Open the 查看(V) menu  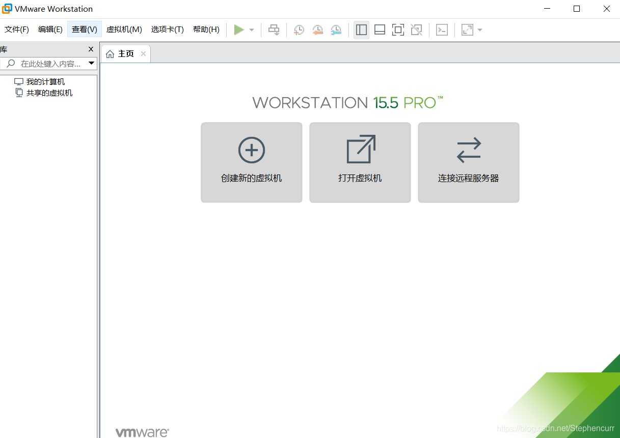click(84, 30)
